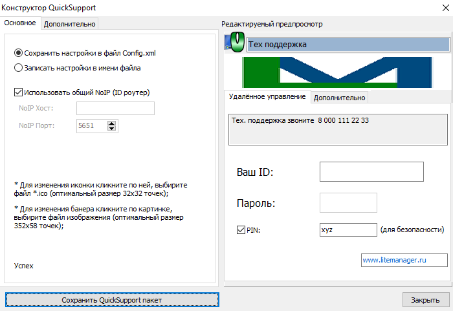Viewport: 453px width, 311px height.
Task: Close the Конструктор QuickSupport window
Action: (x=446, y=8)
